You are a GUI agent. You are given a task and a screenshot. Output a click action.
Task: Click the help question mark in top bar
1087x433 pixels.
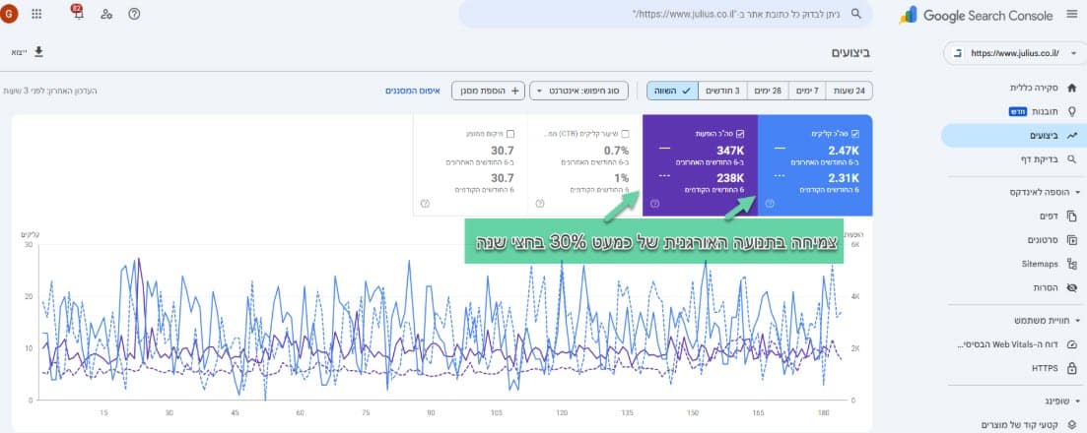[134, 14]
